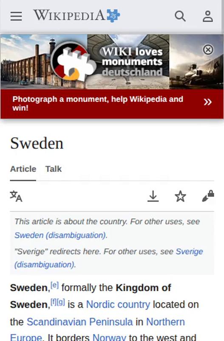Image resolution: width=224 pixels, height=341 pixels.
Task: Select the Article tab
Action: click(x=23, y=169)
